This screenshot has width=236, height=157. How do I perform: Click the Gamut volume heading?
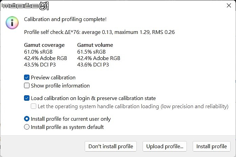(95, 45)
